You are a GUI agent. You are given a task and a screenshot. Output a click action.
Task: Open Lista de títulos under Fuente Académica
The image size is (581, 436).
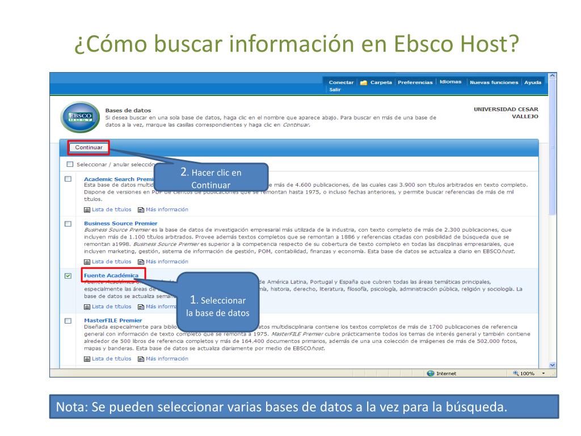(112, 307)
